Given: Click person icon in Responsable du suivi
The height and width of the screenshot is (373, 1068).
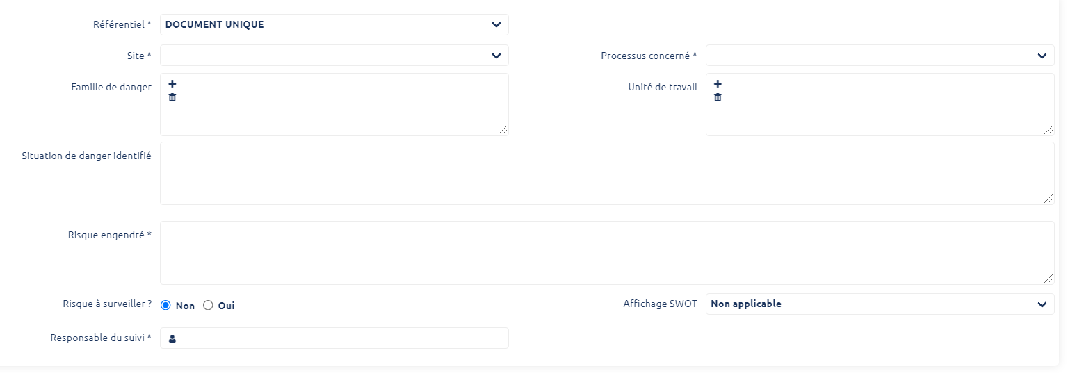Looking at the screenshot, I should tap(172, 339).
